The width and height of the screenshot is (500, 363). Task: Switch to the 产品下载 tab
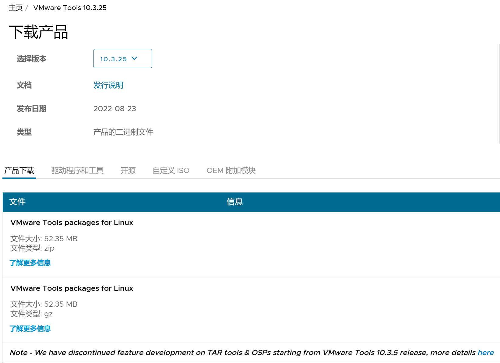coord(19,171)
